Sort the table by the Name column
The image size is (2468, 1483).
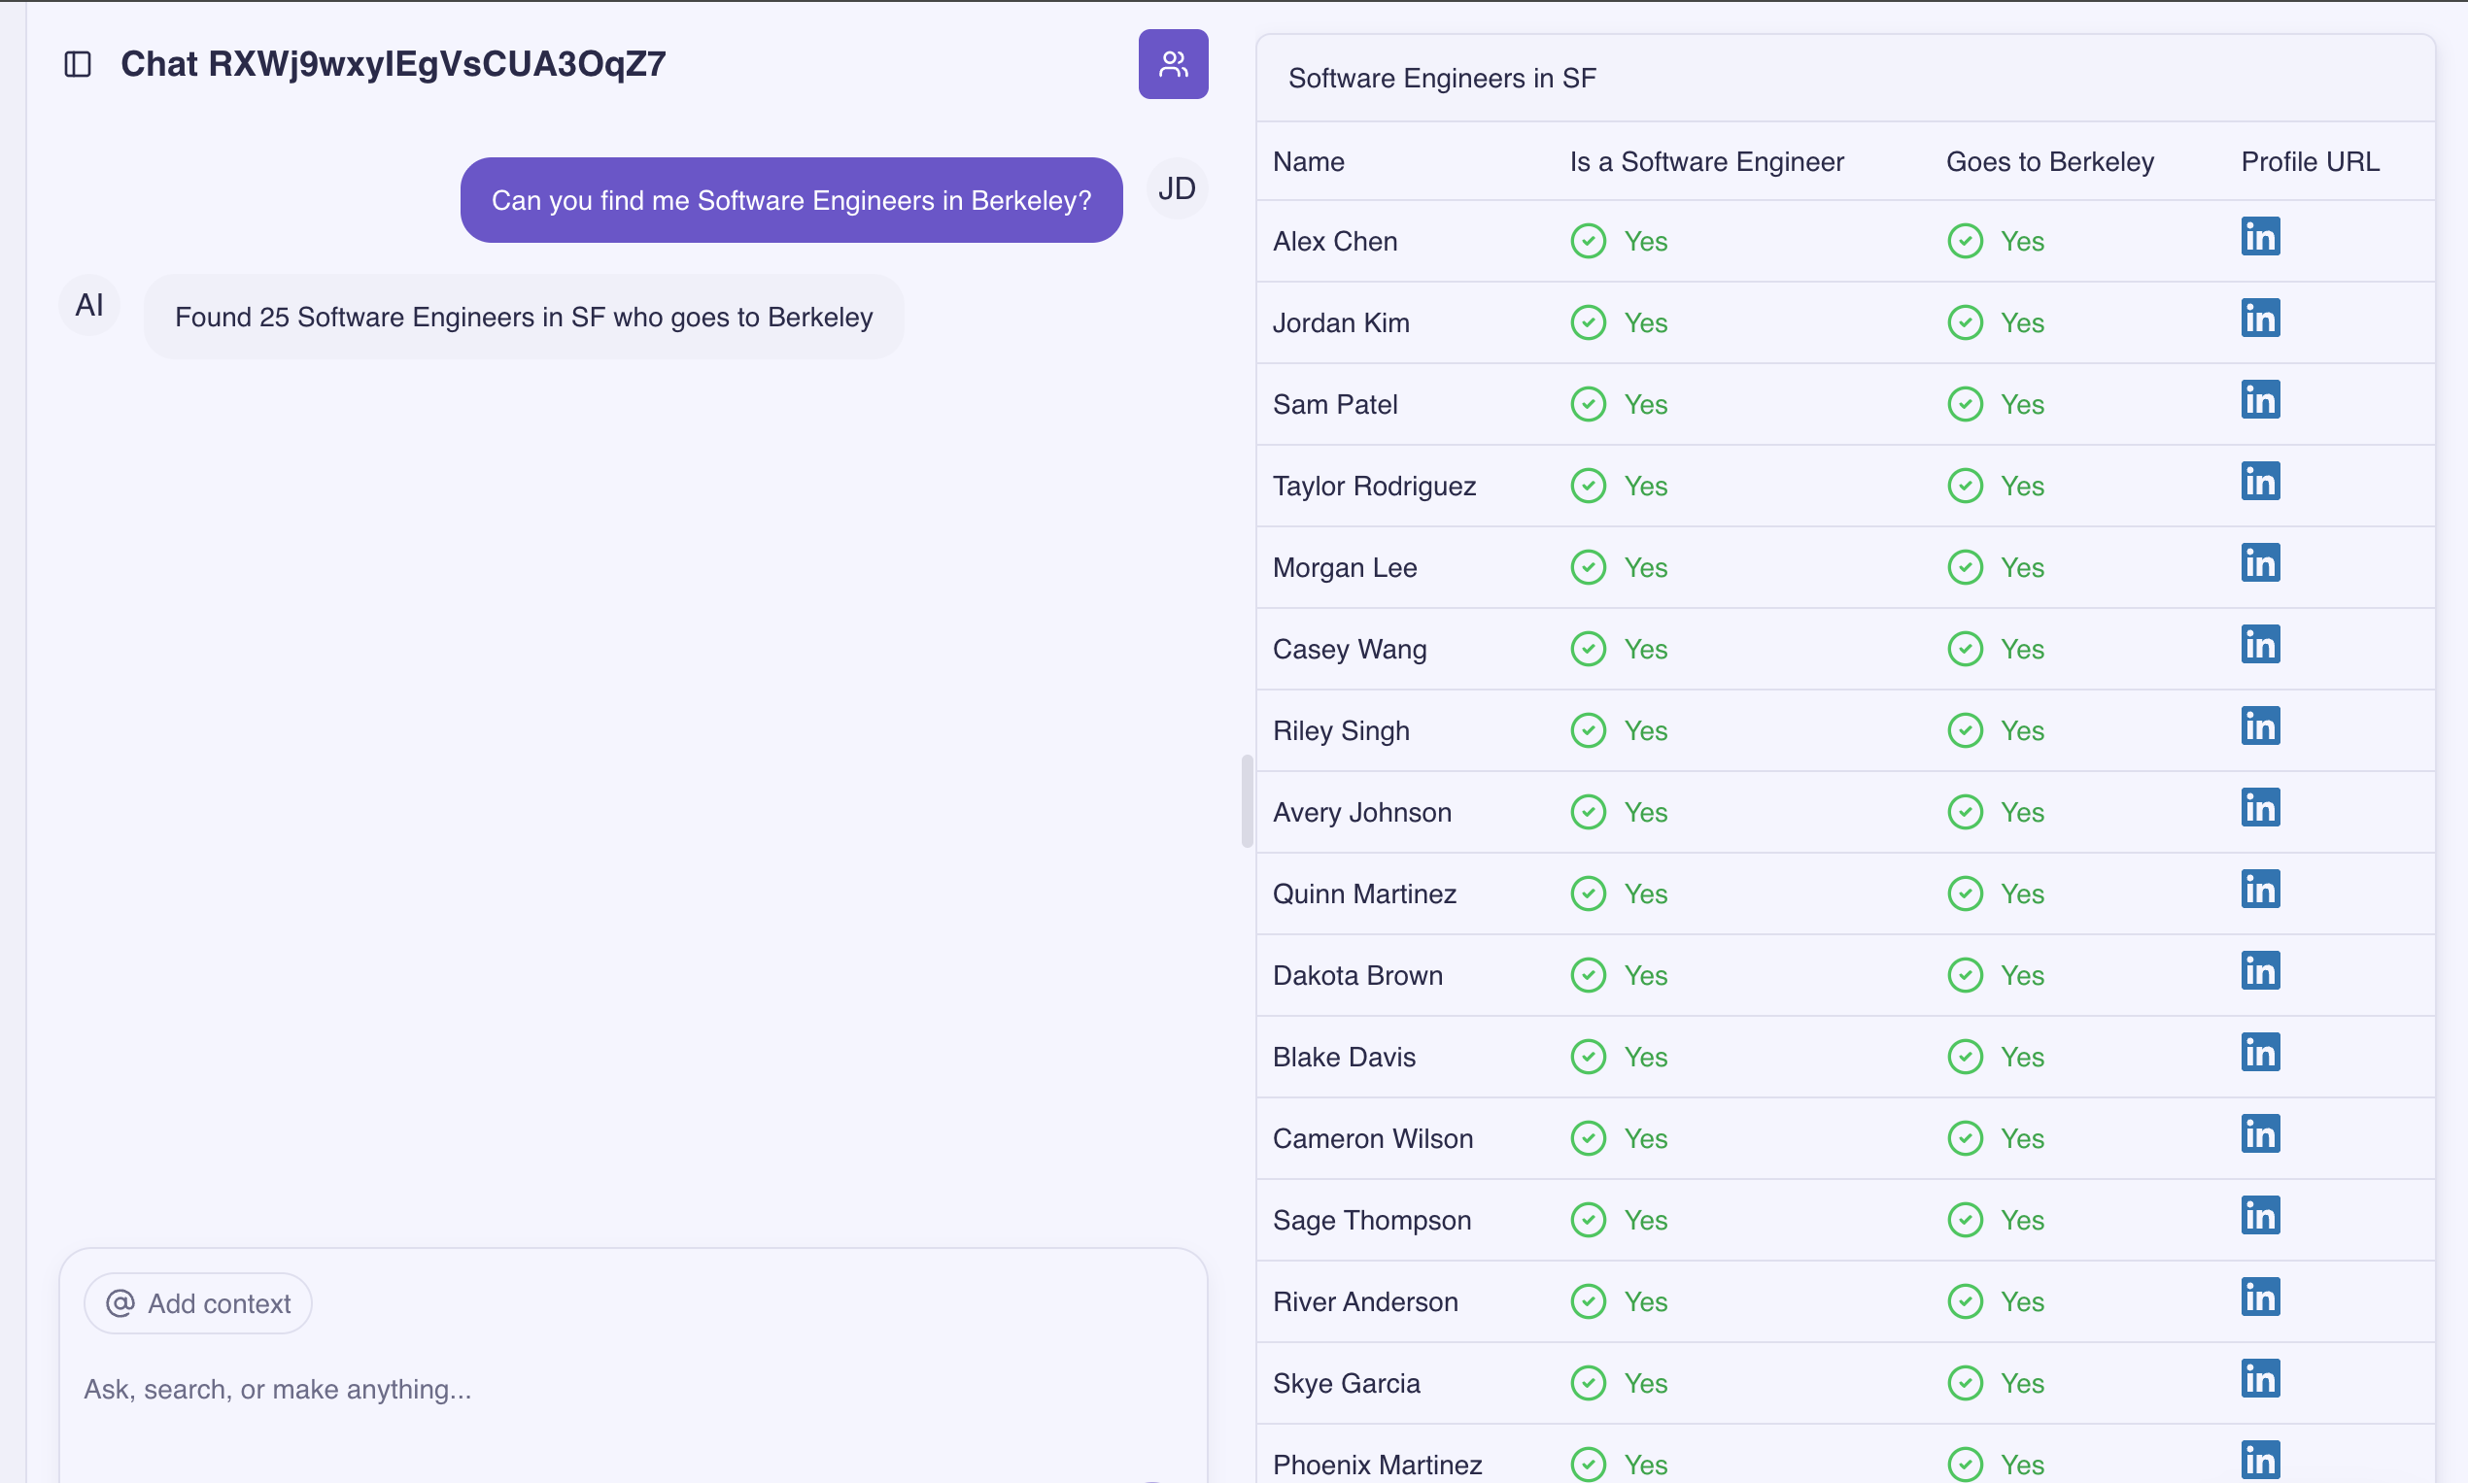pyautogui.click(x=1308, y=161)
